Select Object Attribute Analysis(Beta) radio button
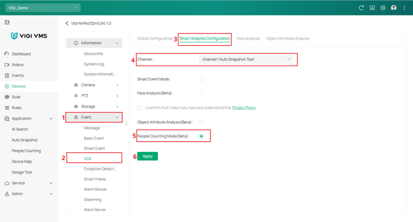The height and width of the screenshot is (222, 413). coord(201,122)
